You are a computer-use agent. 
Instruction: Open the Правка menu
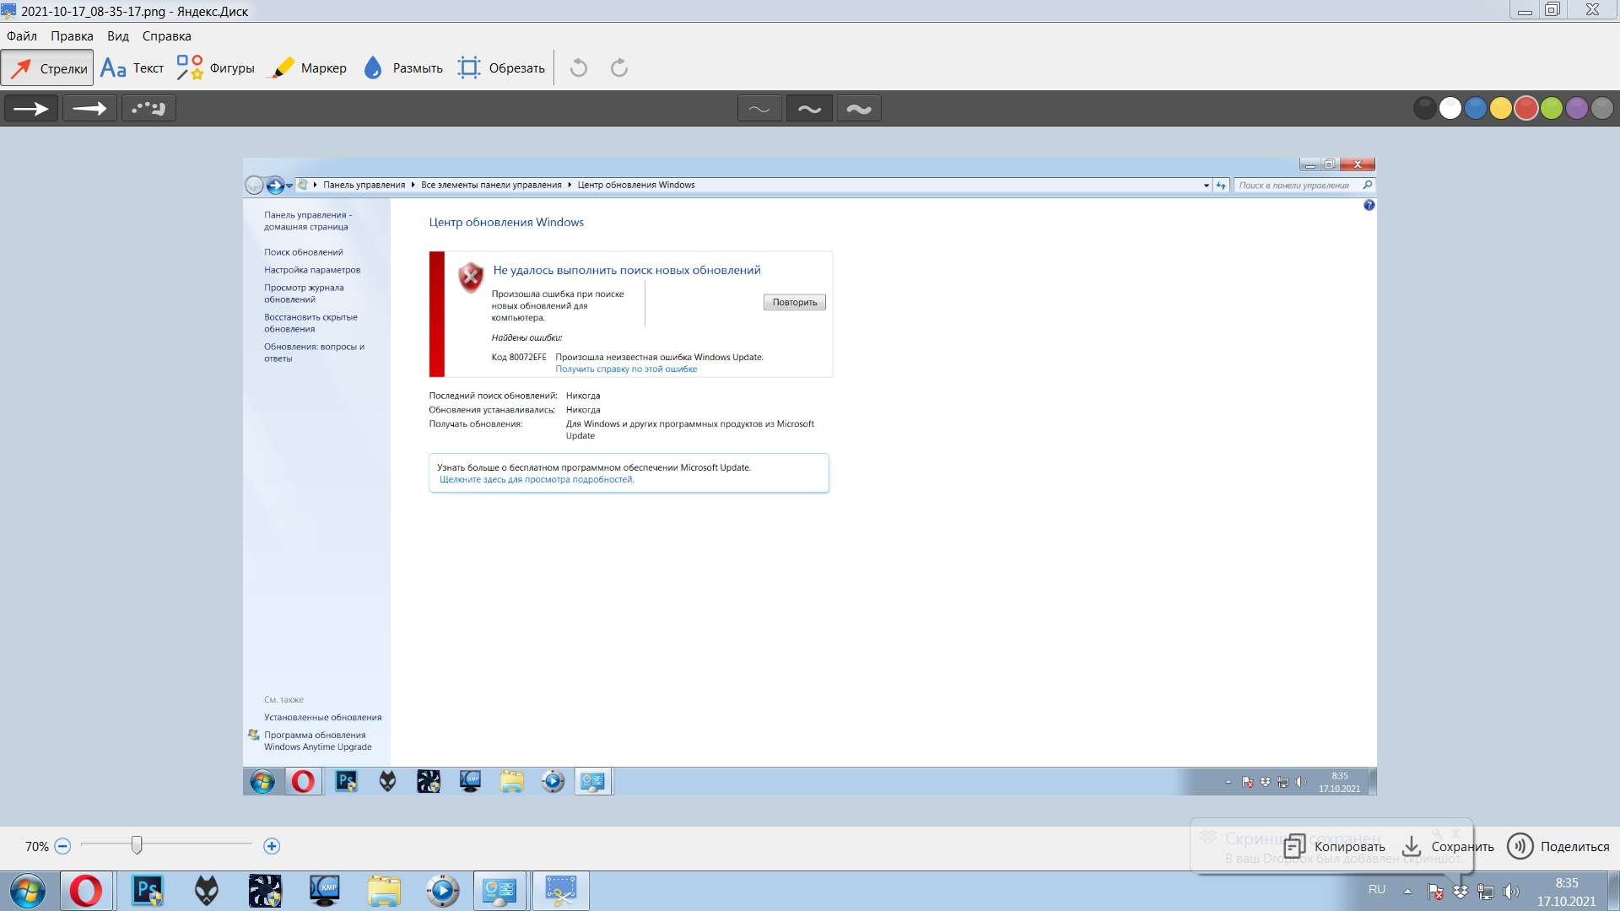[x=72, y=36]
